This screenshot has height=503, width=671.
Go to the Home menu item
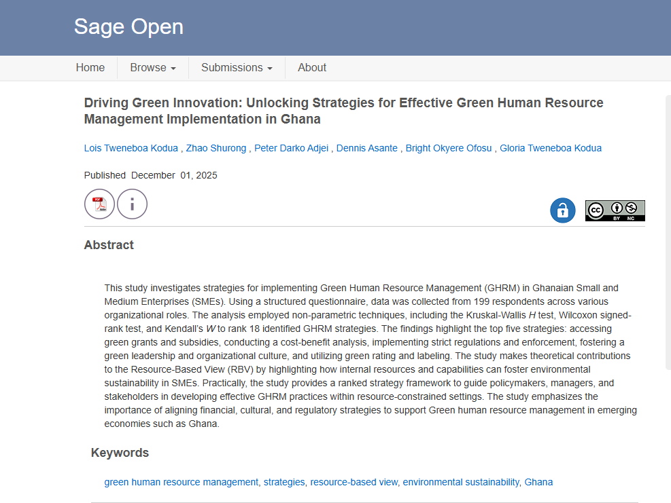click(90, 68)
